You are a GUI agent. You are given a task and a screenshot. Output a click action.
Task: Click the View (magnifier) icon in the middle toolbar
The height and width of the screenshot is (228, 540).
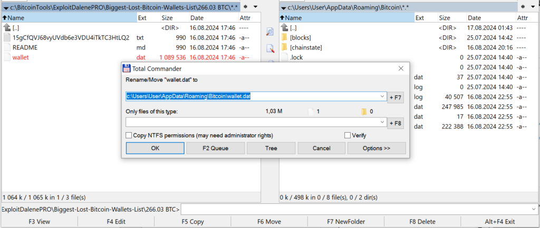click(x=270, y=32)
